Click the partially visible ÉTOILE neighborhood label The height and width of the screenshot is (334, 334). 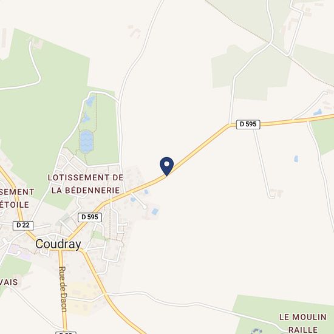coord(15,205)
